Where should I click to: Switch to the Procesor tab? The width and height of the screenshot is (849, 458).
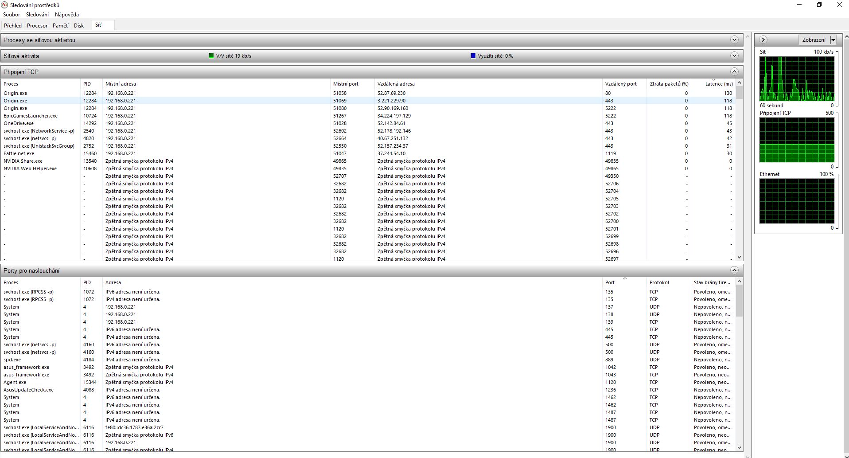click(x=37, y=26)
